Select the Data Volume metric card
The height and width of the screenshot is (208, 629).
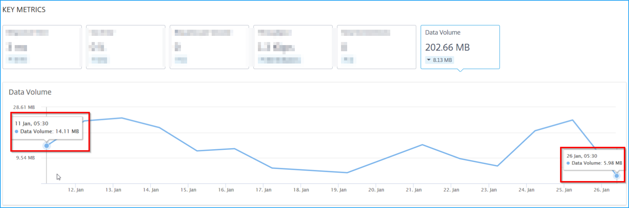point(460,47)
